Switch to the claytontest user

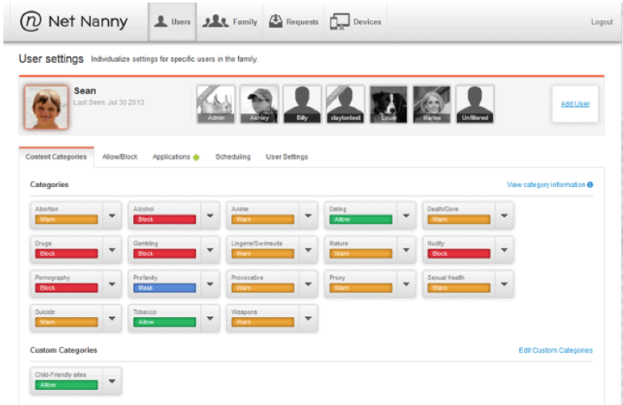[x=345, y=104]
